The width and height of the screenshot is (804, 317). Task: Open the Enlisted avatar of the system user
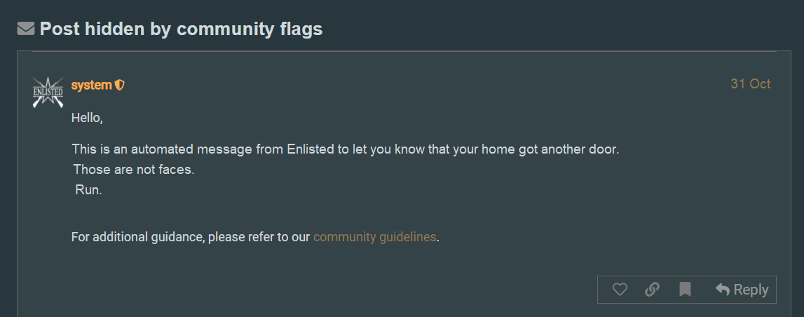(x=48, y=92)
